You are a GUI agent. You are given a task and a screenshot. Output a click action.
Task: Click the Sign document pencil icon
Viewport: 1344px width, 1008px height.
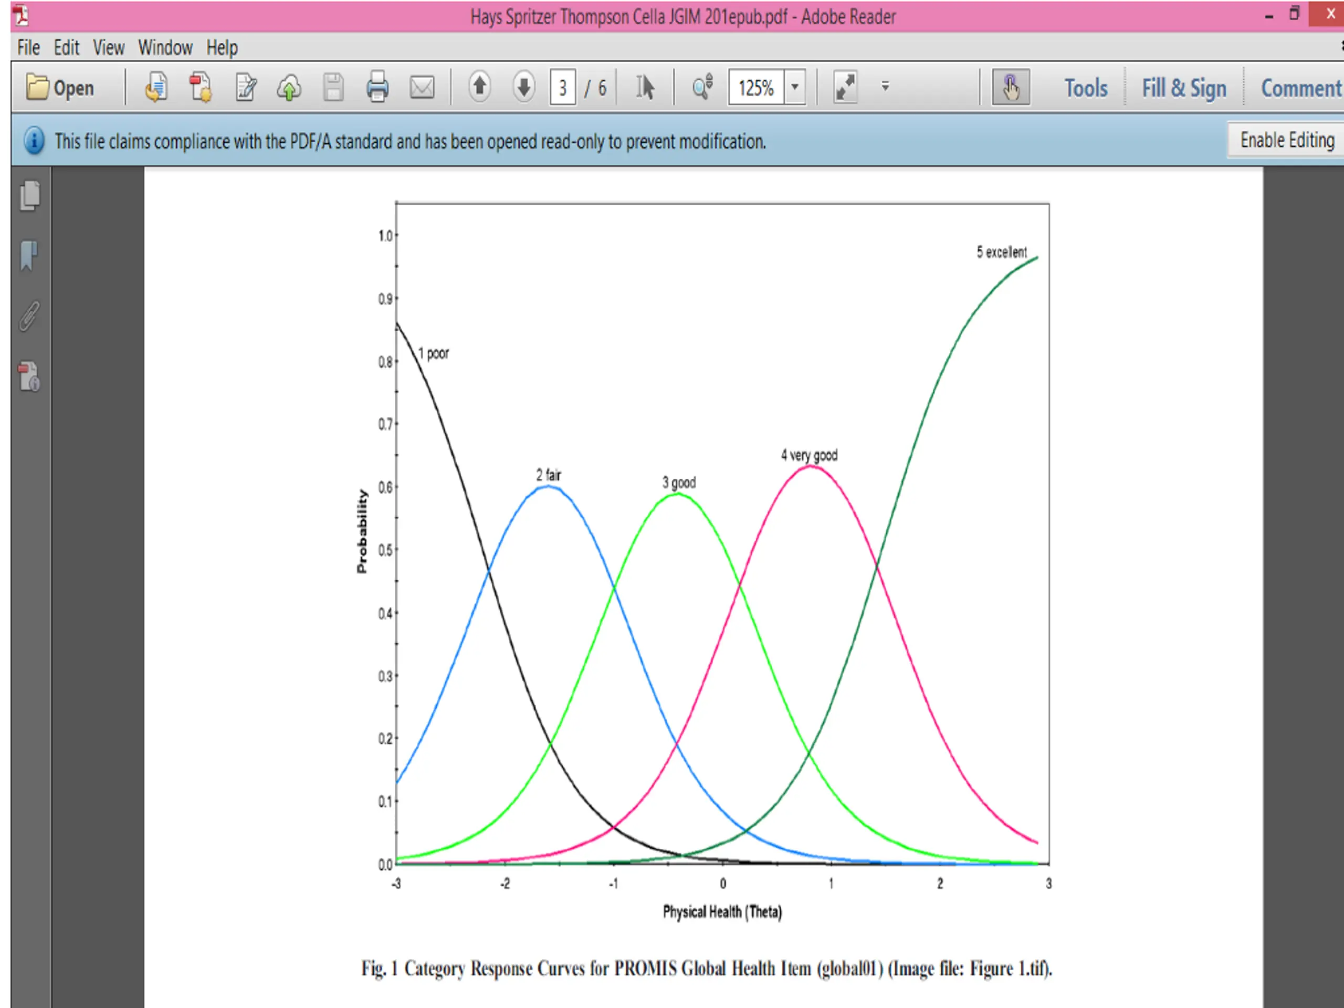point(246,88)
